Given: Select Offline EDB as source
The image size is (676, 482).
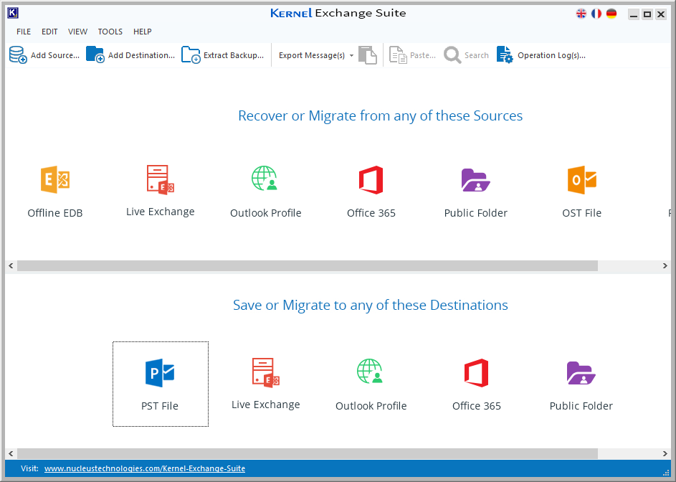Looking at the screenshot, I should point(55,179).
